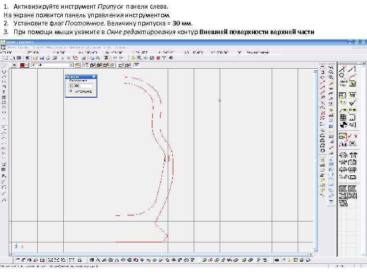Open the dropdown arrow beside the red swatch
The width and height of the screenshot is (367, 275).
(x=27, y=65)
